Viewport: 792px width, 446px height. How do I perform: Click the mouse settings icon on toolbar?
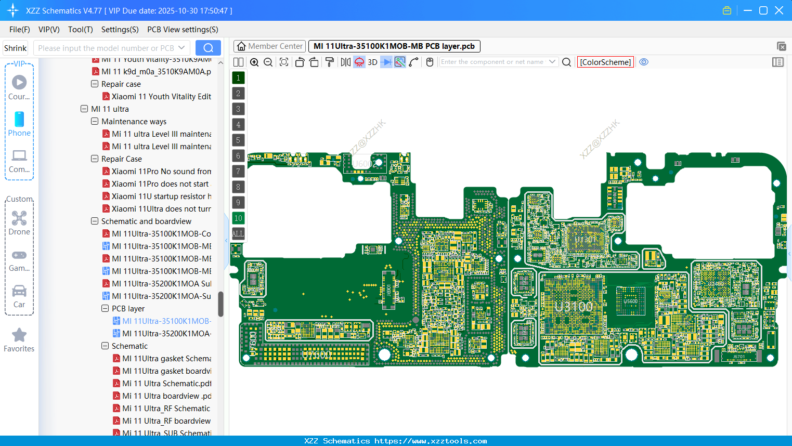[430, 62]
